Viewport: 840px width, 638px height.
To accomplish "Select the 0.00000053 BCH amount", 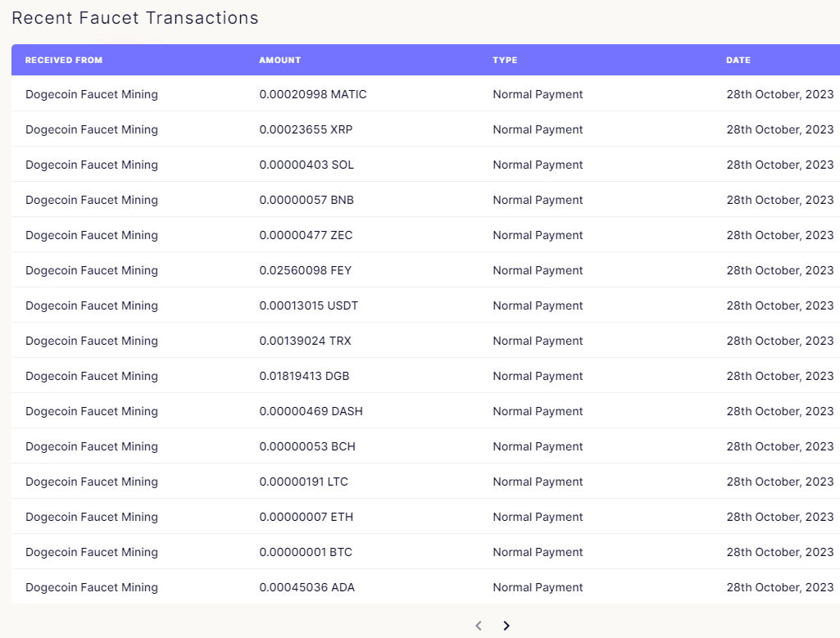I will coord(307,446).
